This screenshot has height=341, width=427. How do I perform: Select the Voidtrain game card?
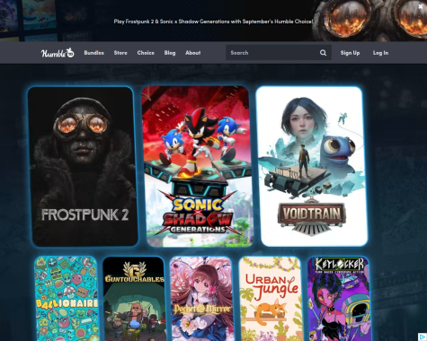[312, 167]
